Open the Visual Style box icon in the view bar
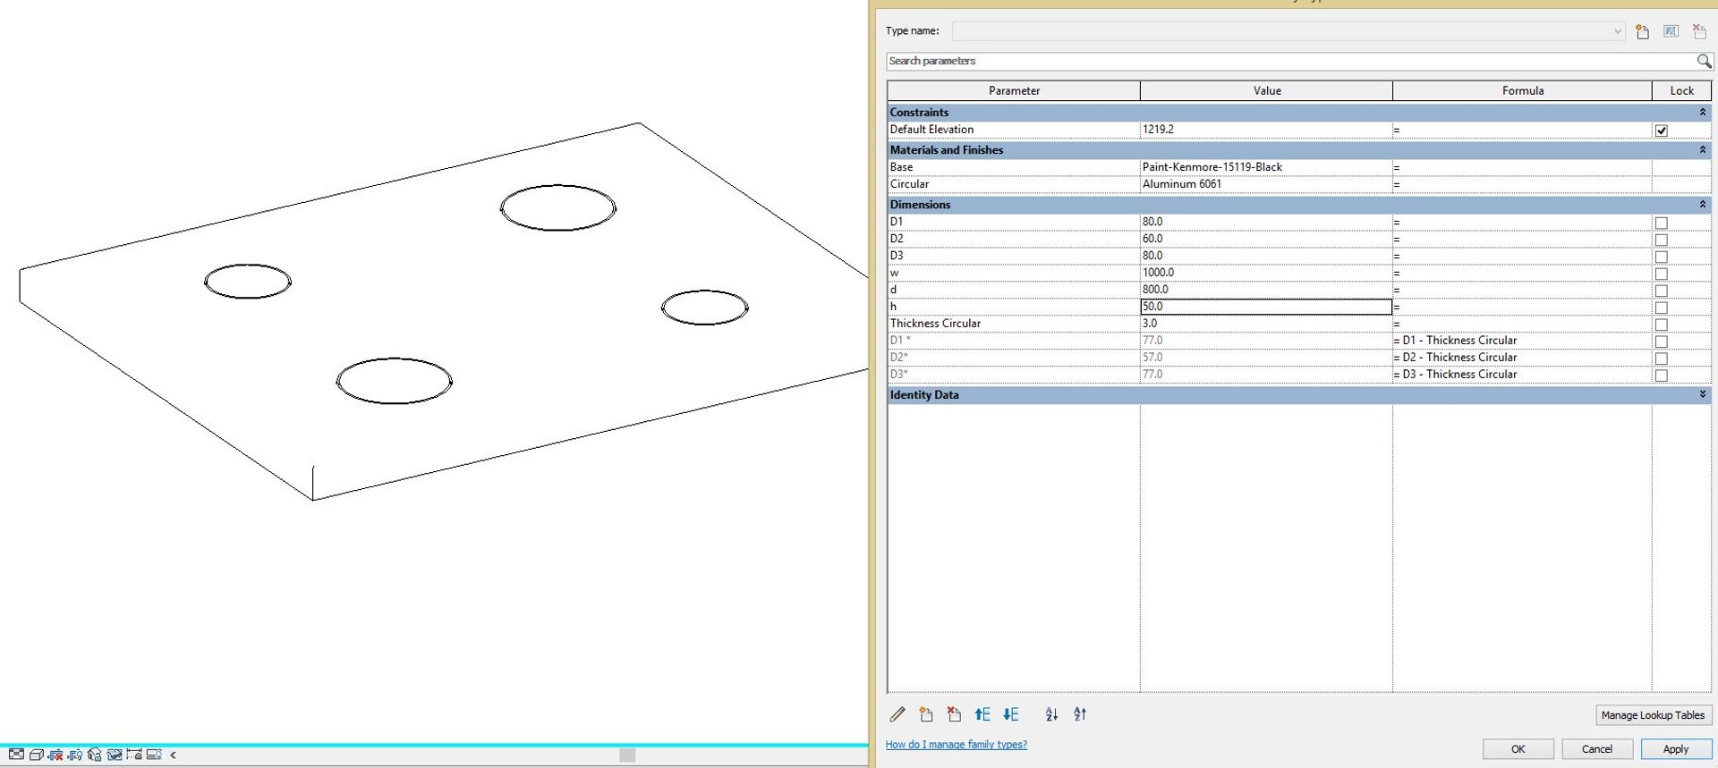This screenshot has height=768, width=1718. point(37,755)
